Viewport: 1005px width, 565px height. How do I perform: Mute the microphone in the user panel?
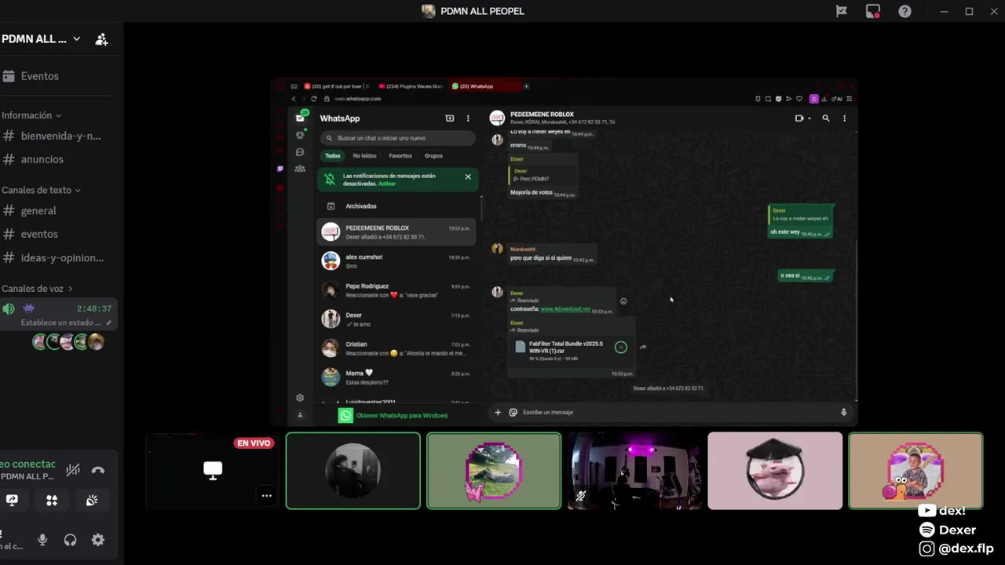pyautogui.click(x=42, y=540)
